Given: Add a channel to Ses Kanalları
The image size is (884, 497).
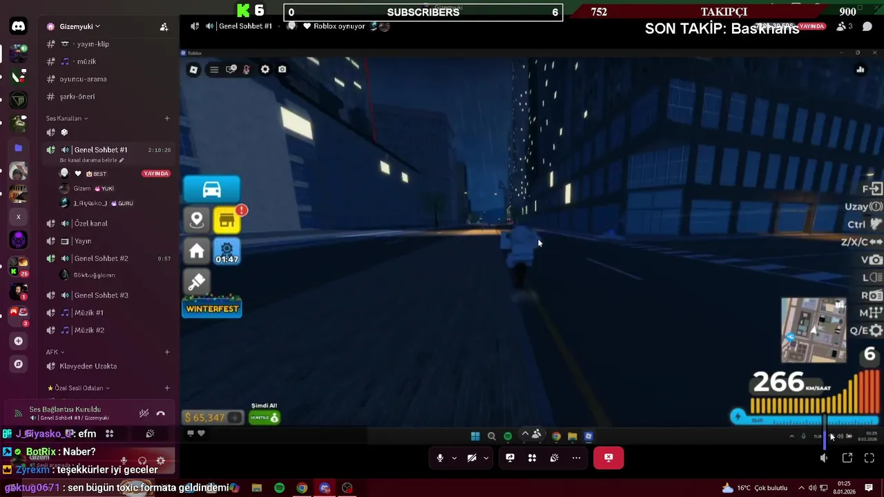Looking at the screenshot, I should tap(166, 118).
